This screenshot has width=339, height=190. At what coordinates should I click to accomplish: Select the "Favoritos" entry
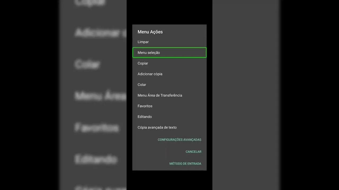tap(145, 106)
